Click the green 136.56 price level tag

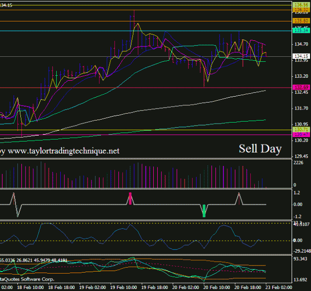click(x=301, y=5)
